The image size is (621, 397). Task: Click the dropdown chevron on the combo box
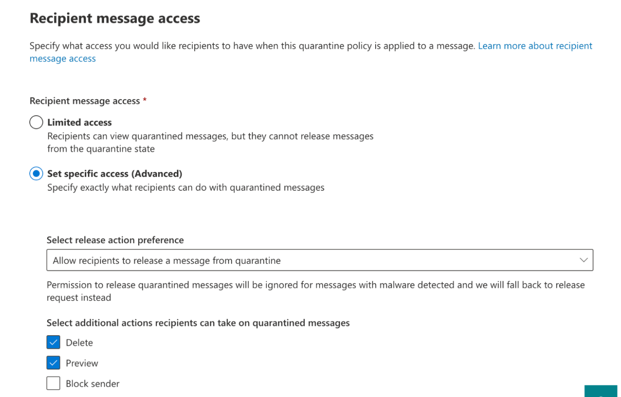pos(583,260)
